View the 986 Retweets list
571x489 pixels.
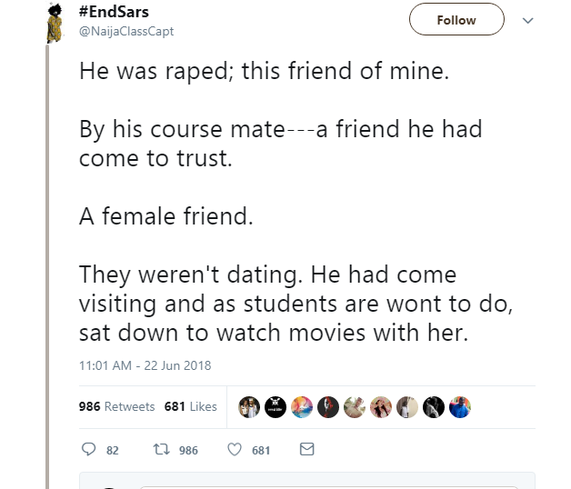click(x=116, y=406)
